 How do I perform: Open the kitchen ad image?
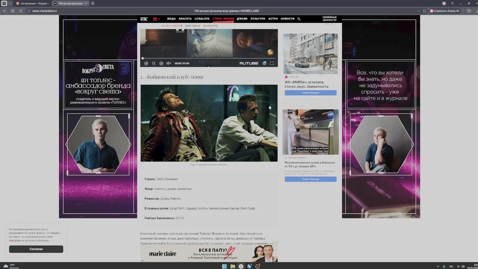[310, 132]
